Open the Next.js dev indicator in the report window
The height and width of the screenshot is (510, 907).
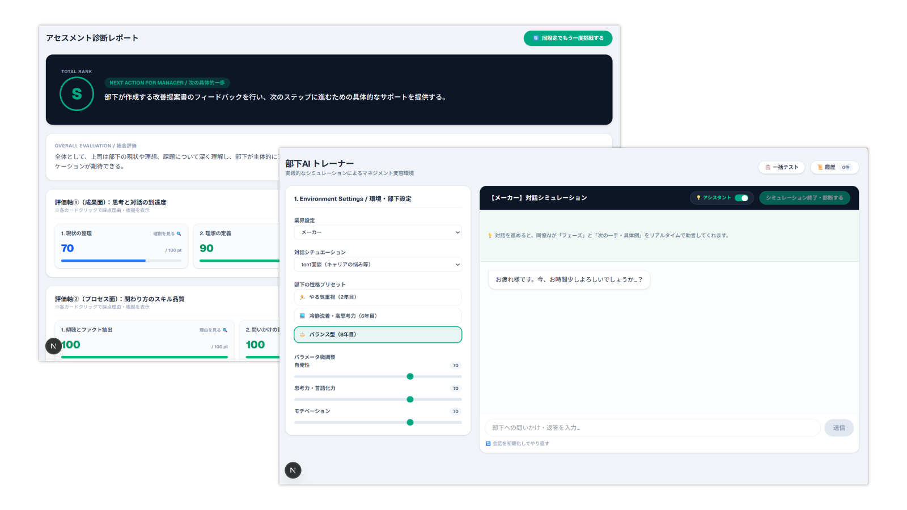coord(53,346)
